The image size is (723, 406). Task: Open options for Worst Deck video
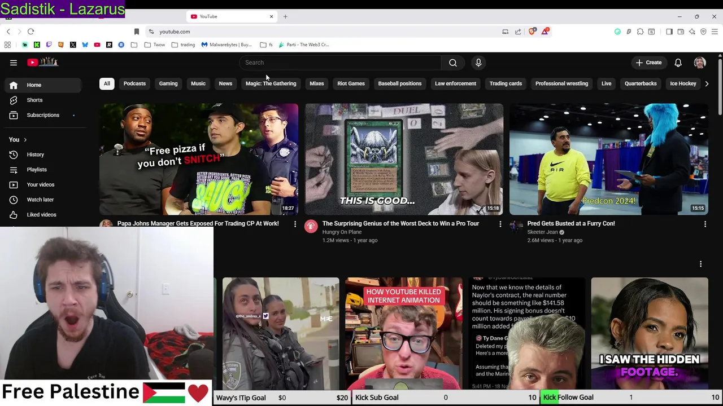click(x=500, y=224)
